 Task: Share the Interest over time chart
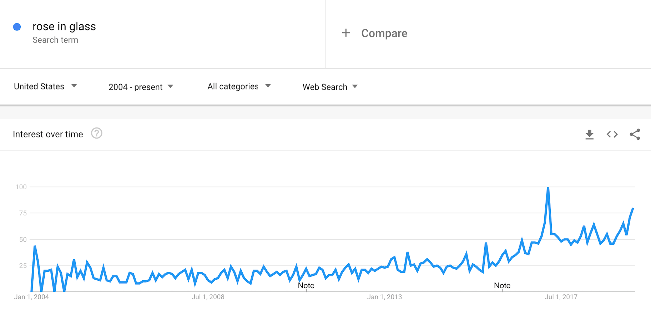tap(635, 134)
